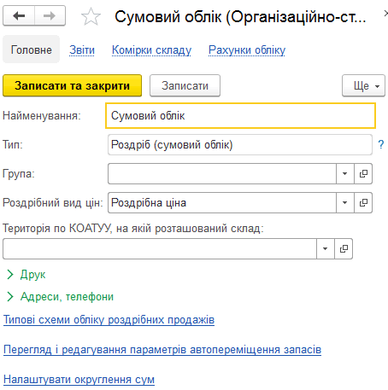Click the form title Сумовий облік
The height and width of the screenshot is (390, 388).
(x=240, y=17)
